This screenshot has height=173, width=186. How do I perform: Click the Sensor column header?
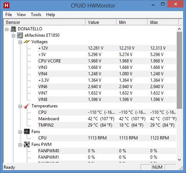tap(44, 22)
